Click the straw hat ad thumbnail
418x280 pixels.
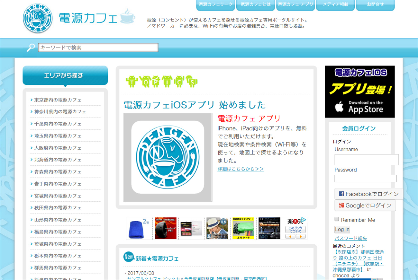coord(217,228)
